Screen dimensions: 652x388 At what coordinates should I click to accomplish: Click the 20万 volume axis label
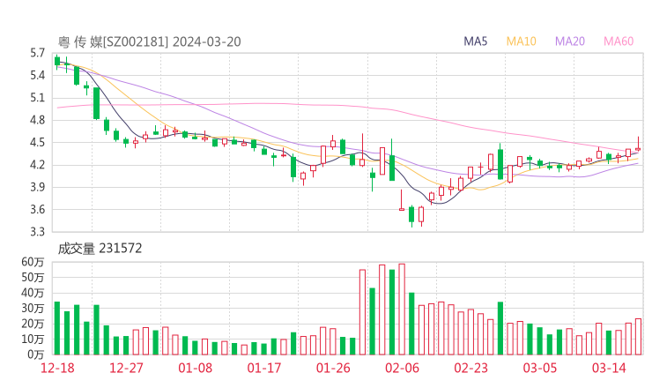(x=33, y=324)
